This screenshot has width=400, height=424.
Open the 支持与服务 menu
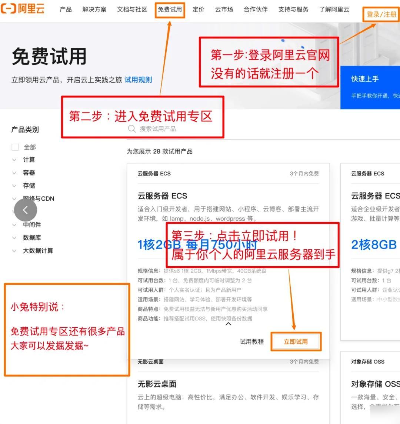(293, 10)
